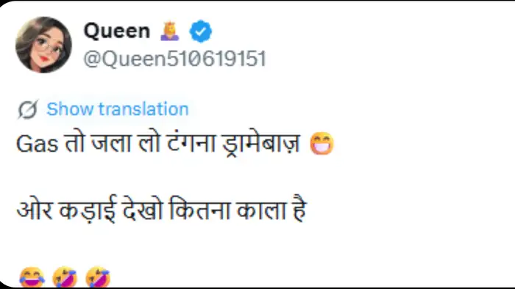
Task: Click the word काला in second line
Action: 260,210
